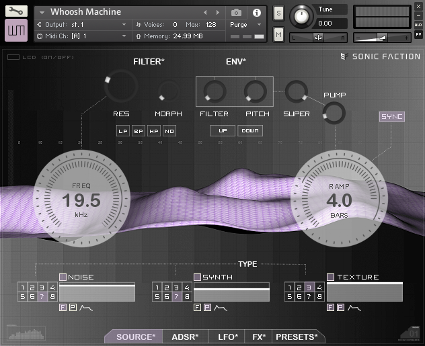The image size is (425, 346).
Task: Switch to the ADSR tab
Action: [185, 337]
